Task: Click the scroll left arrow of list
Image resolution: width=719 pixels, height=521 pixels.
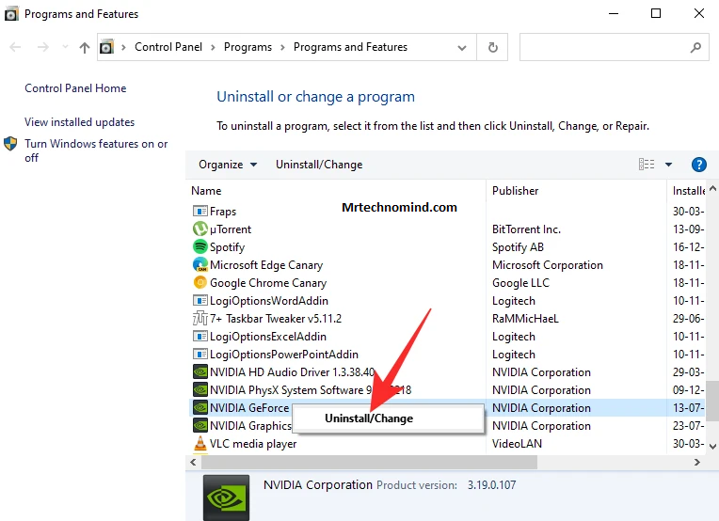Action: click(194, 463)
